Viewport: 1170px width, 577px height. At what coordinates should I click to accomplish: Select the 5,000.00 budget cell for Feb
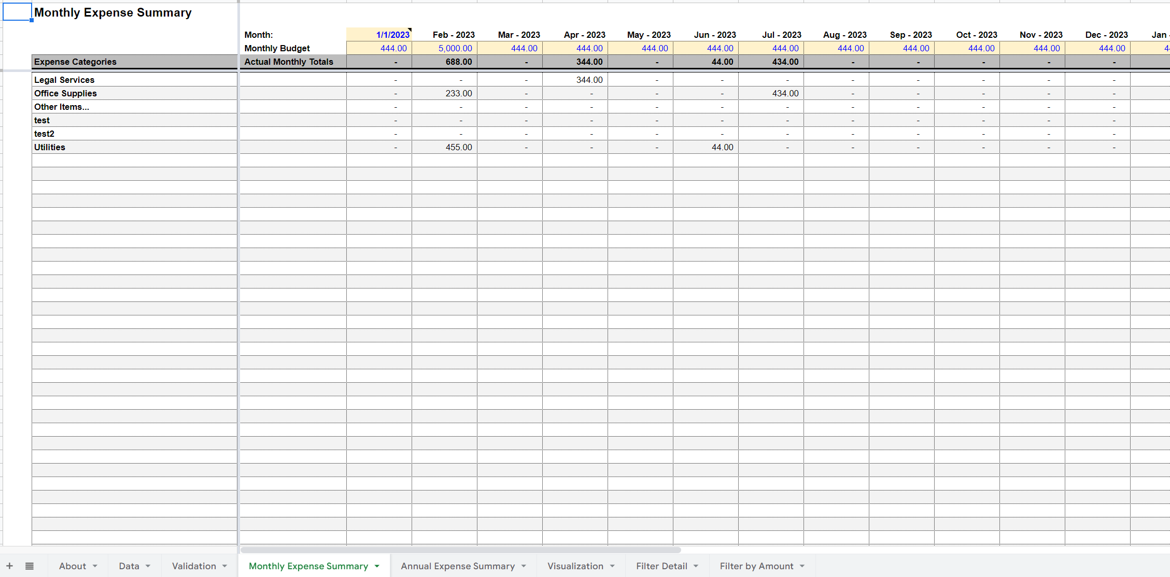click(444, 48)
